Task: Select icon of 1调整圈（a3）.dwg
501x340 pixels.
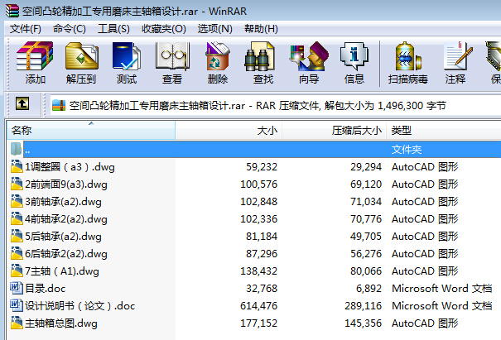Action: [x=17, y=166]
